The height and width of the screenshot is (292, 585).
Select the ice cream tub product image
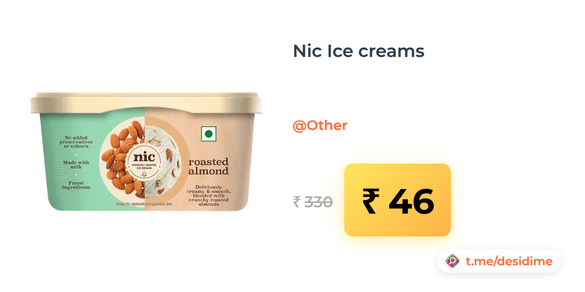click(146, 151)
